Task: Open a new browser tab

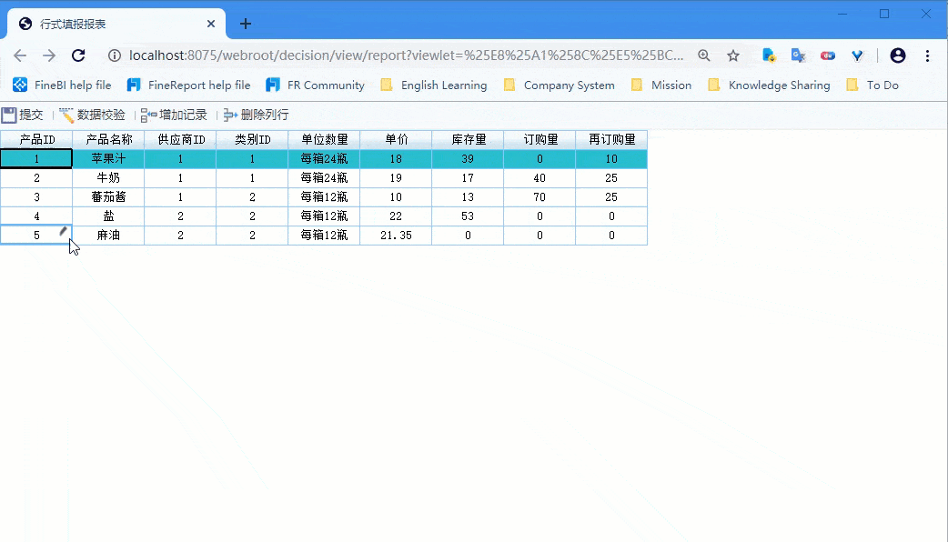Action: [245, 24]
